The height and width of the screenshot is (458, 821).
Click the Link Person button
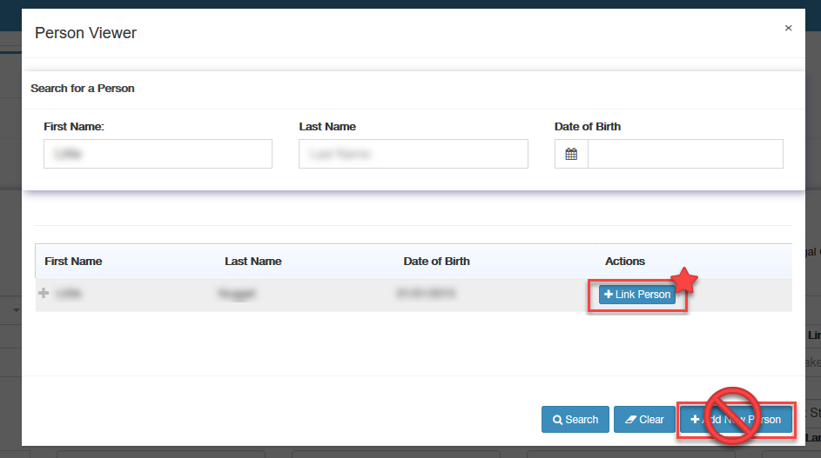coord(637,295)
